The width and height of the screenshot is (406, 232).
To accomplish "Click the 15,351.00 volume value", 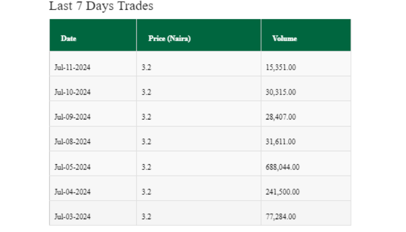I will click(281, 67).
